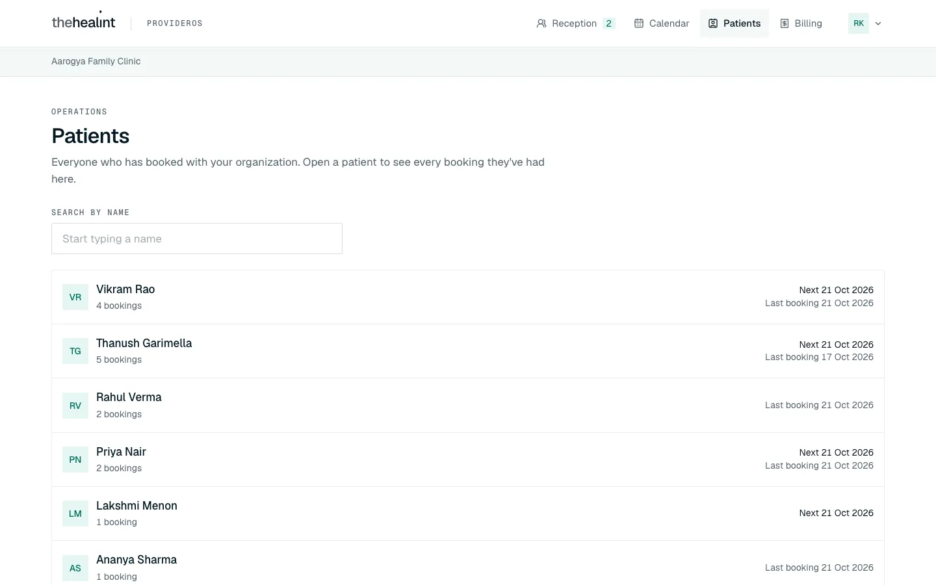The image size is (936, 585).
Task: Click the Reception people icon
Action: 541,23
